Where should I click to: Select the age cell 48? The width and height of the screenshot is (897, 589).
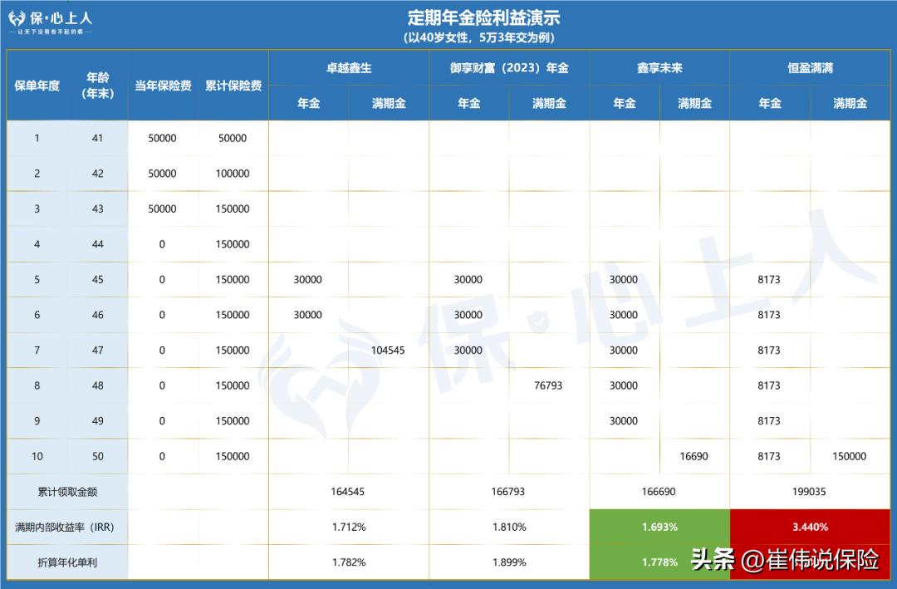pos(98,385)
